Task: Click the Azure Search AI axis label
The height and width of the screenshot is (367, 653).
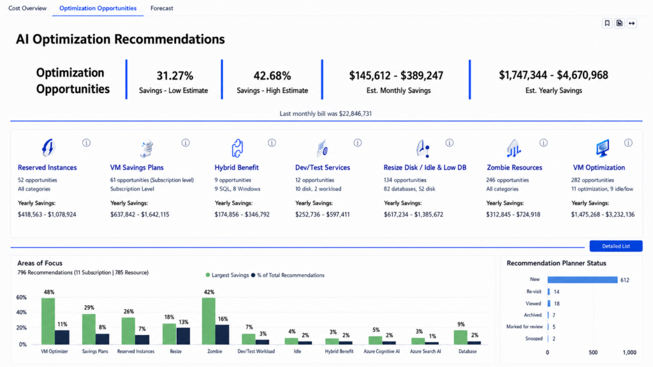Action: (425, 352)
